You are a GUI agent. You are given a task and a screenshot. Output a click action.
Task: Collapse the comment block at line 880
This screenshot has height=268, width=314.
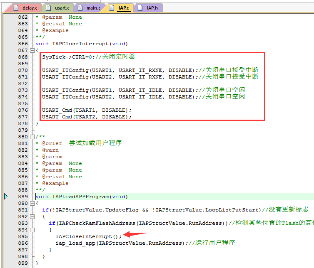(x=32, y=137)
